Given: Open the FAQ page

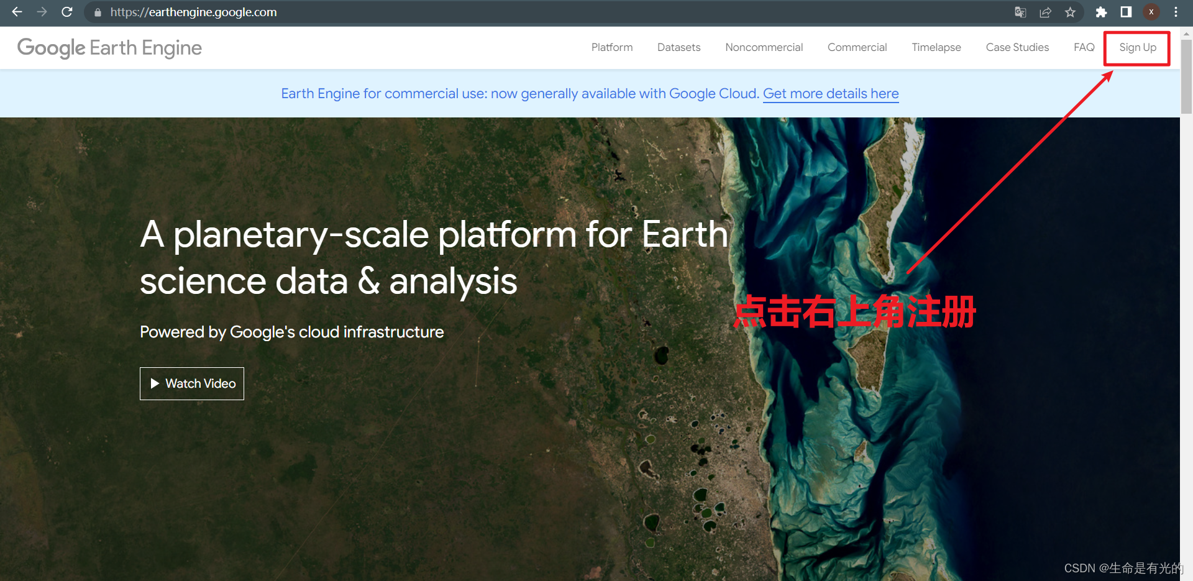Looking at the screenshot, I should (1084, 47).
